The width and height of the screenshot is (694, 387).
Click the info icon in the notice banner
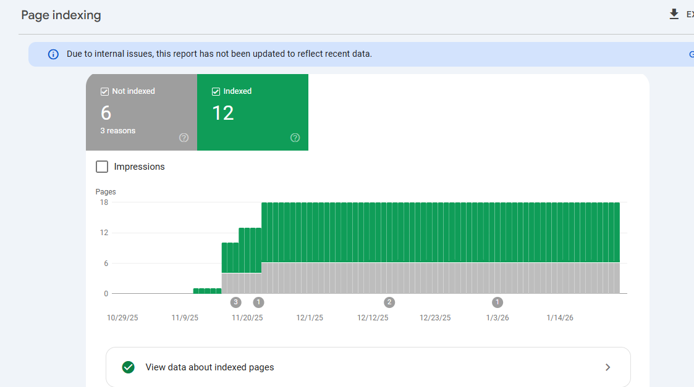coord(53,54)
